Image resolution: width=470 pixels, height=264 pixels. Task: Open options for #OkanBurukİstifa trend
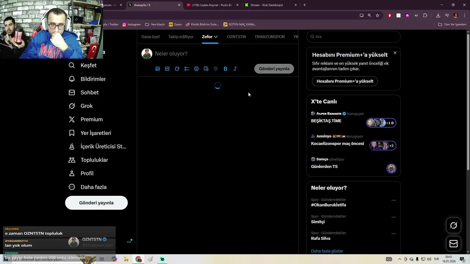click(394, 200)
